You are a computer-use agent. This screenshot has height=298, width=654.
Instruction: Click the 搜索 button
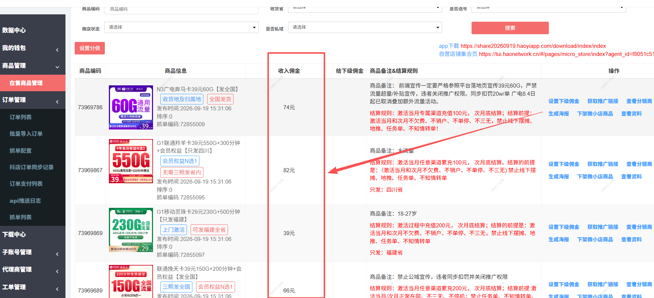tap(510, 28)
